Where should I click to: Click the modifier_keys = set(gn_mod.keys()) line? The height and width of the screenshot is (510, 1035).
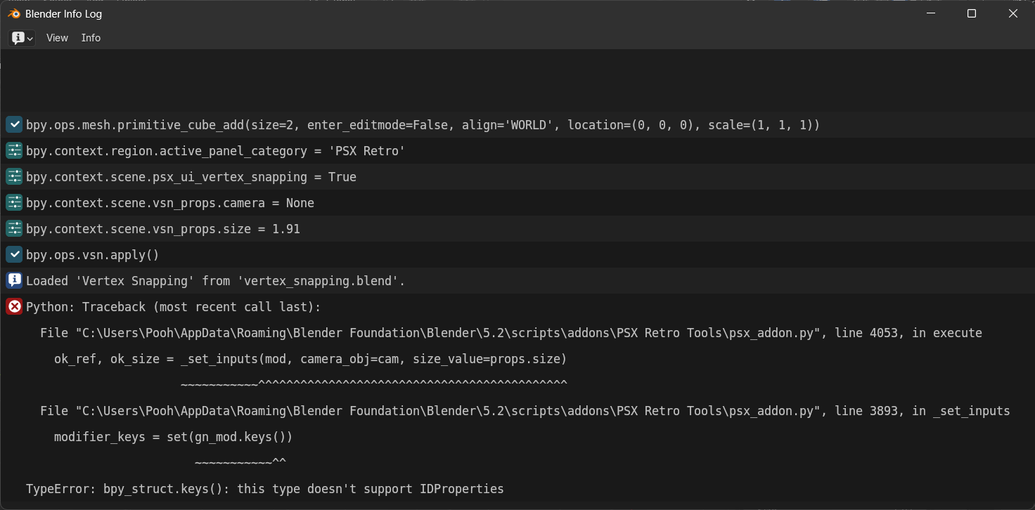click(173, 437)
